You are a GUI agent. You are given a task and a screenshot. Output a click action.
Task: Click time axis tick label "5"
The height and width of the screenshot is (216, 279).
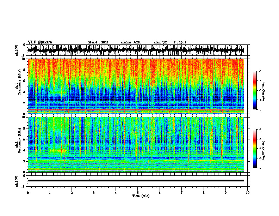point(138,193)
